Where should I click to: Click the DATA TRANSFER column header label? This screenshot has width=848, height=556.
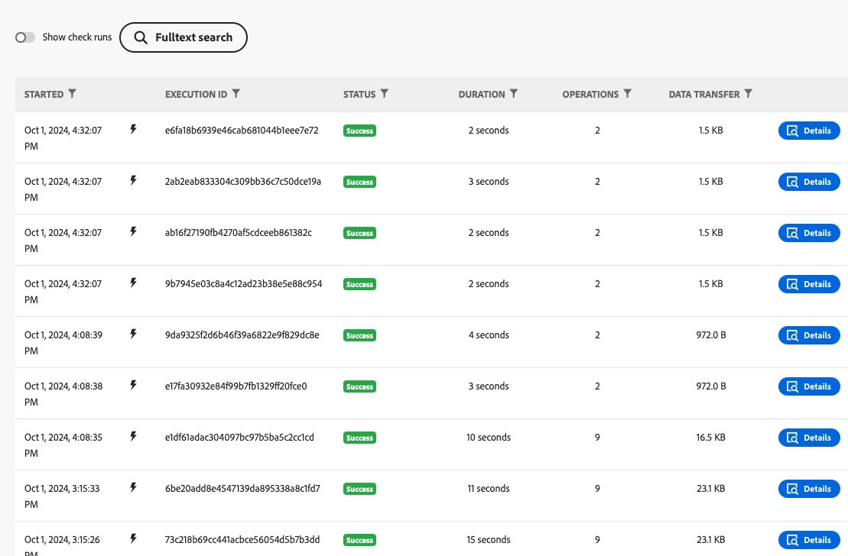coord(704,94)
